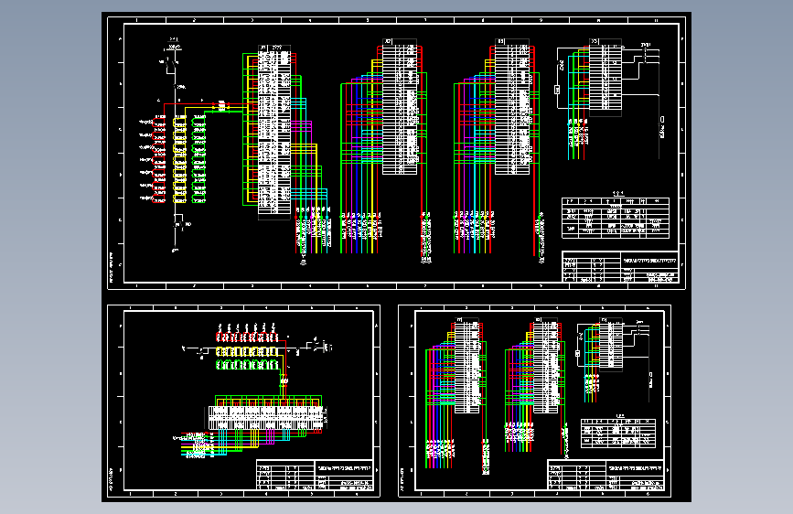Image resolution: width=793 pixels, height=514 pixels.
Task: Click the title block of the top drawing sheet
Action: click(620, 267)
